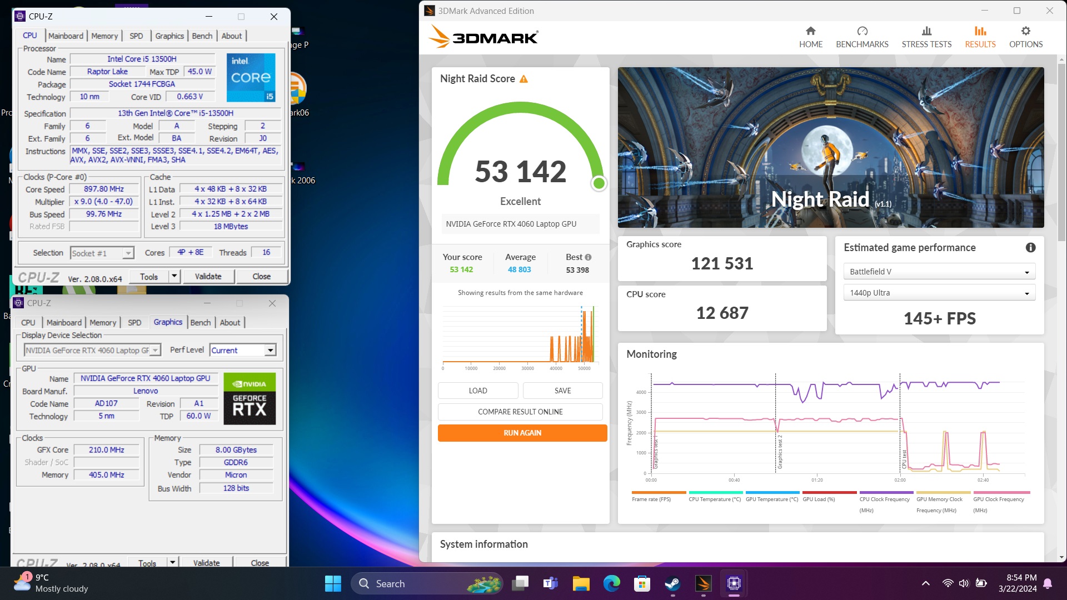Toggle the GPU Load (%) legend swatch
1067x600 pixels.
(x=830, y=493)
